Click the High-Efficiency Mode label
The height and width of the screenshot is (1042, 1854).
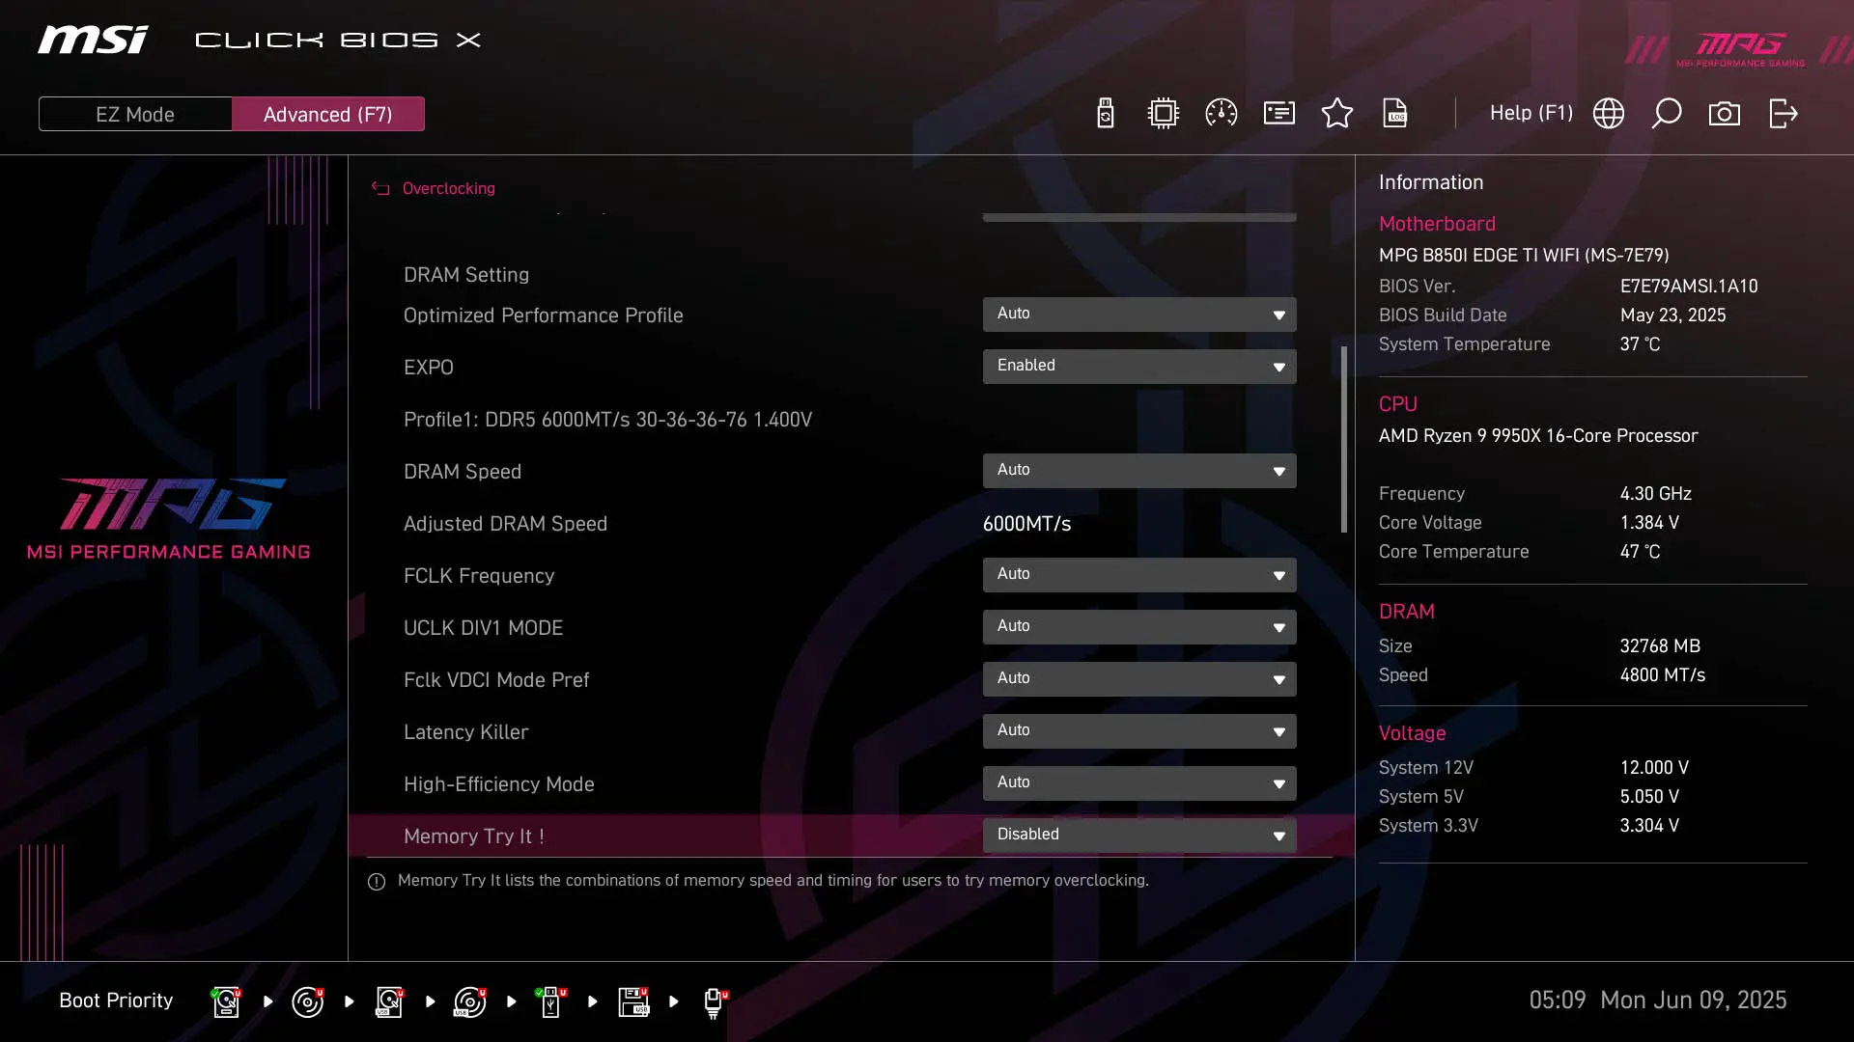pos(498,784)
